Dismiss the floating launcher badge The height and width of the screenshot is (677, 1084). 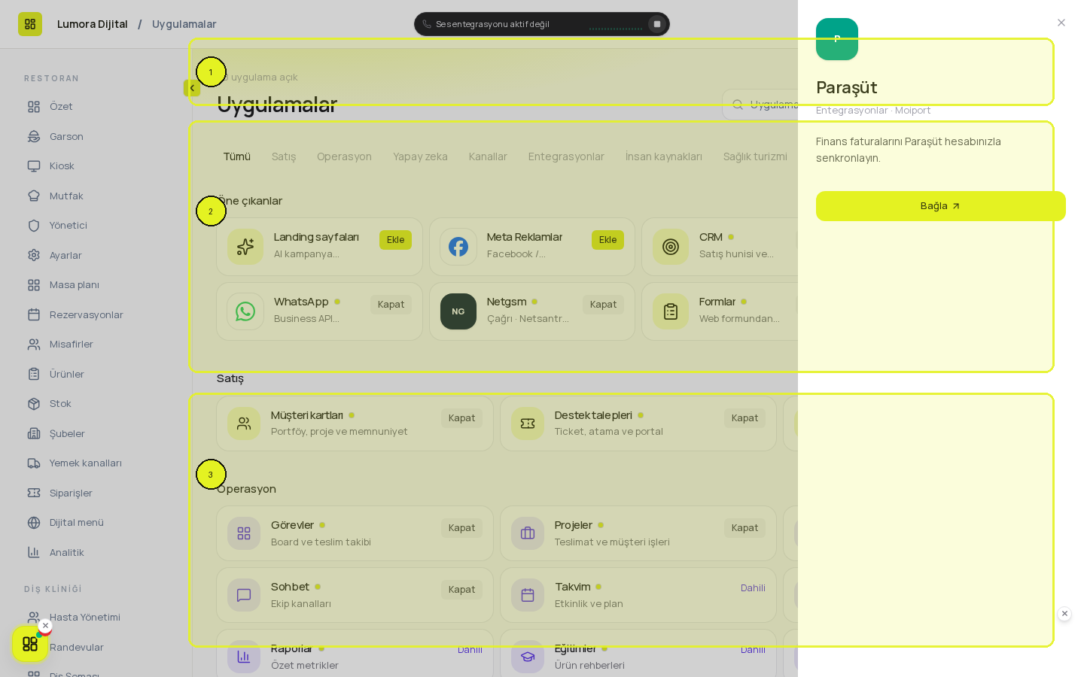pyautogui.click(x=45, y=626)
